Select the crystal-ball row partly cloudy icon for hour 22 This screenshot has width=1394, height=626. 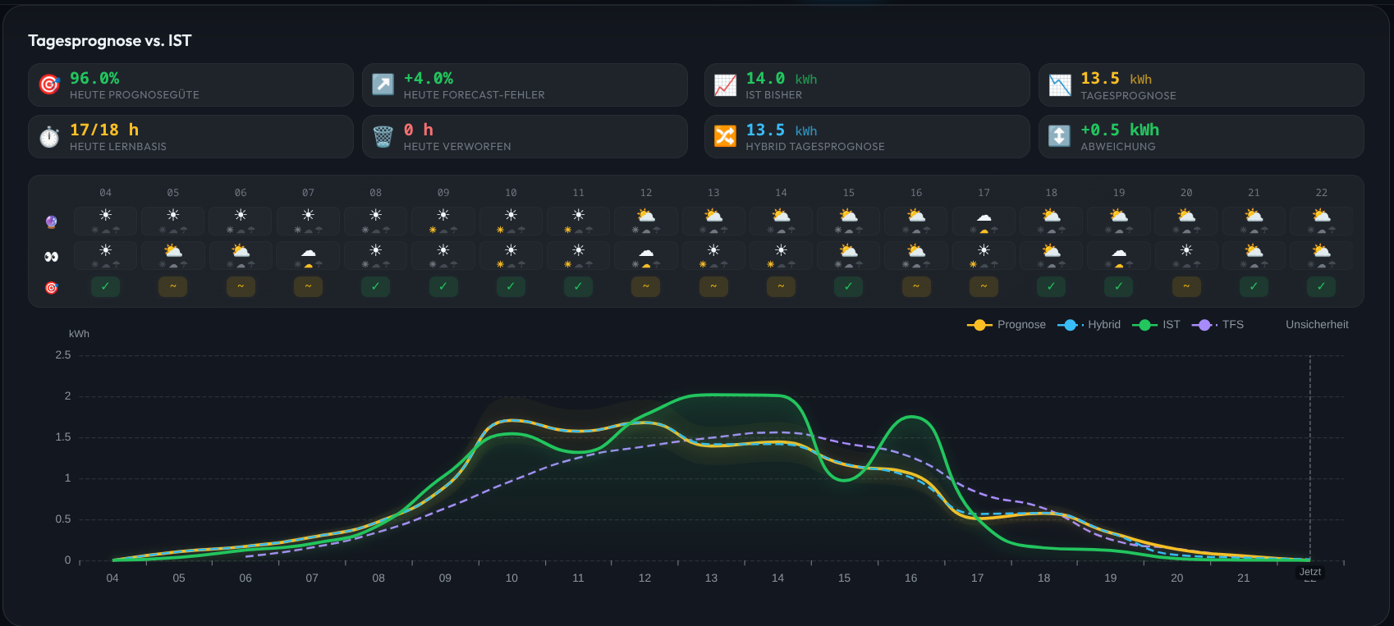pos(1321,215)
